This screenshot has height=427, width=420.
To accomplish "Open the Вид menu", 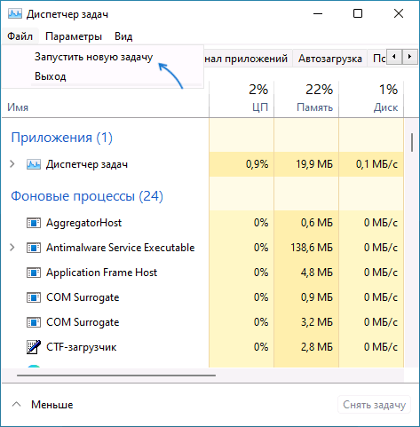I will 123,36.
